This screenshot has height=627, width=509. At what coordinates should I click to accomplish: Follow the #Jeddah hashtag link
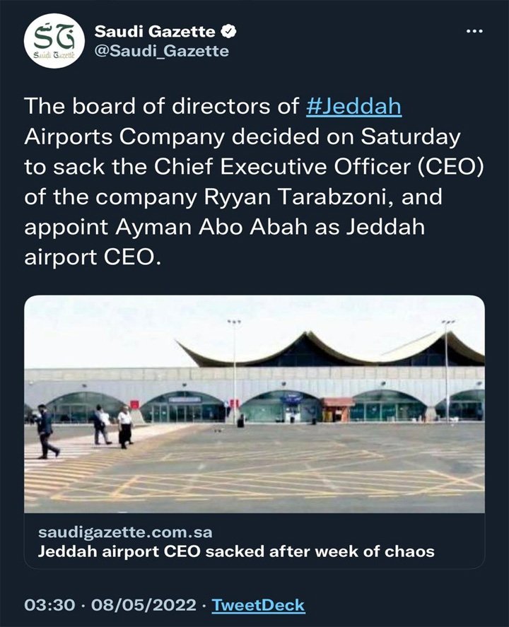(355, 106)
